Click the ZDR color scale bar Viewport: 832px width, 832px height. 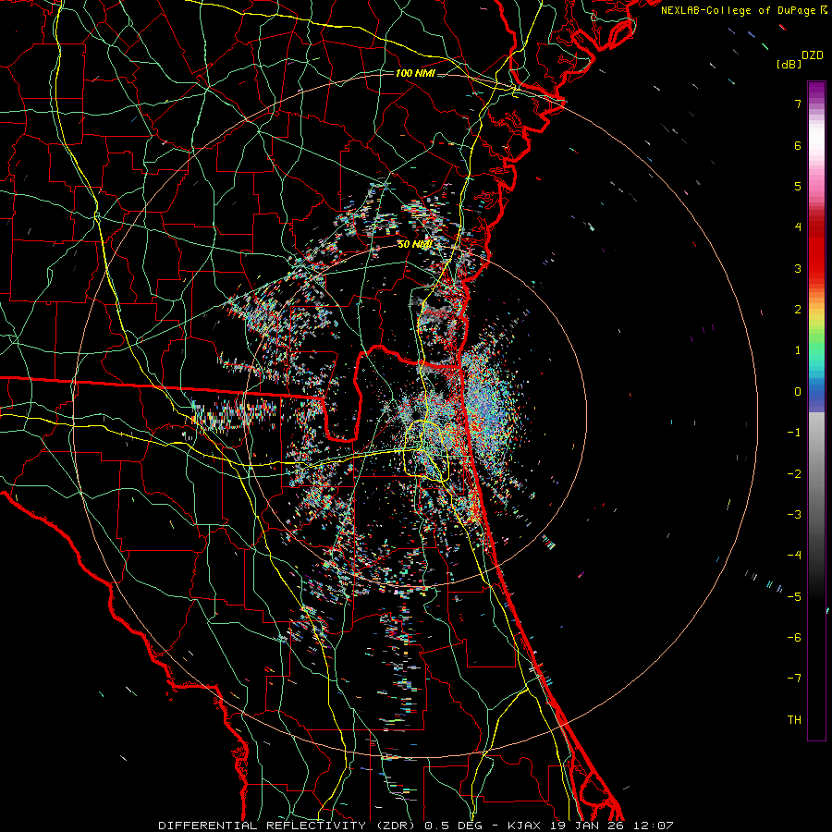816,410
